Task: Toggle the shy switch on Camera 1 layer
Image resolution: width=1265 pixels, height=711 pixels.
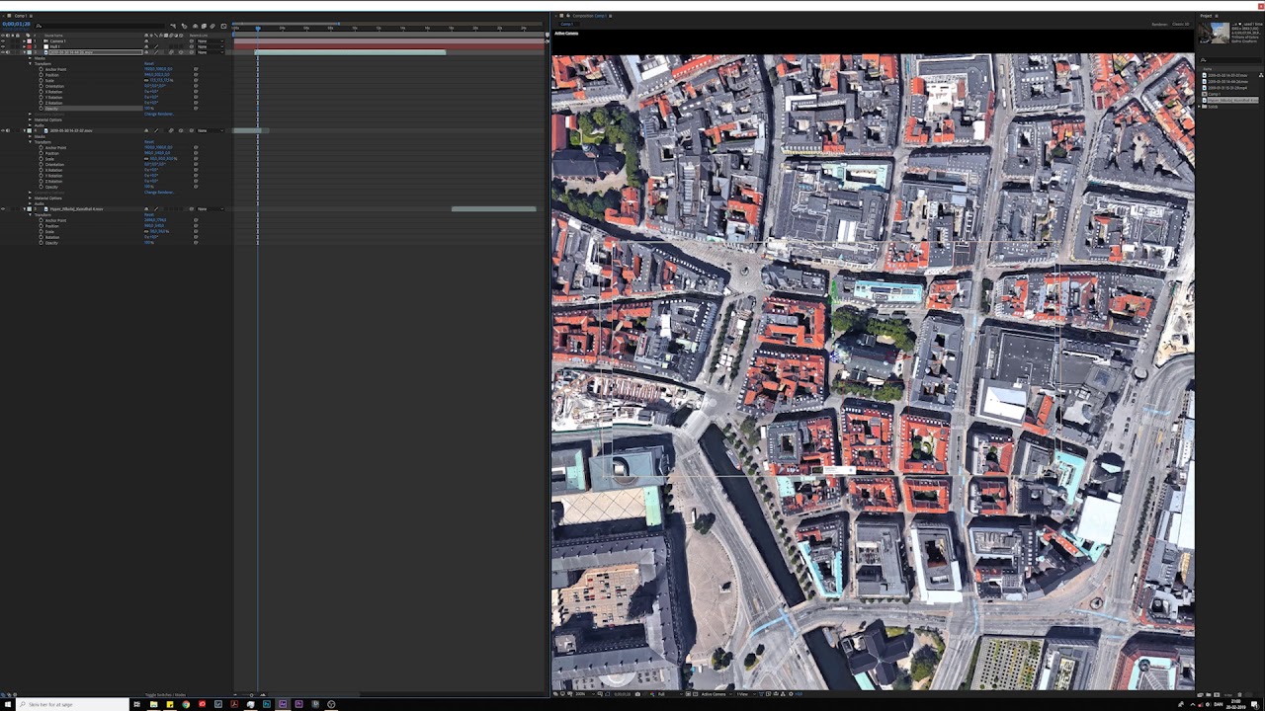Action: (x=146, y=41)
